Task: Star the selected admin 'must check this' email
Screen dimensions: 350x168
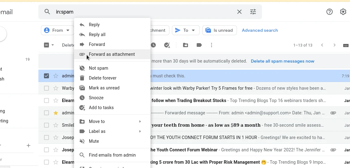Action: tap(56, 76)
